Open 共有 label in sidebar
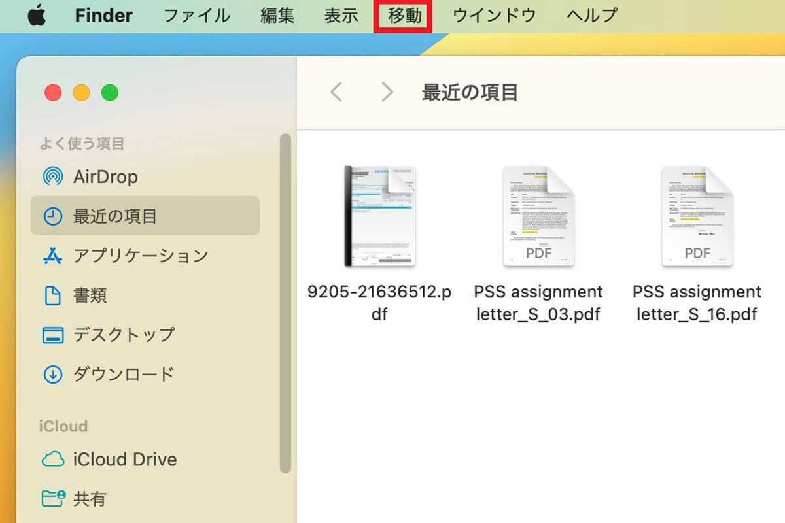Viewport: 785px width, 523px height. coord(90,499)
